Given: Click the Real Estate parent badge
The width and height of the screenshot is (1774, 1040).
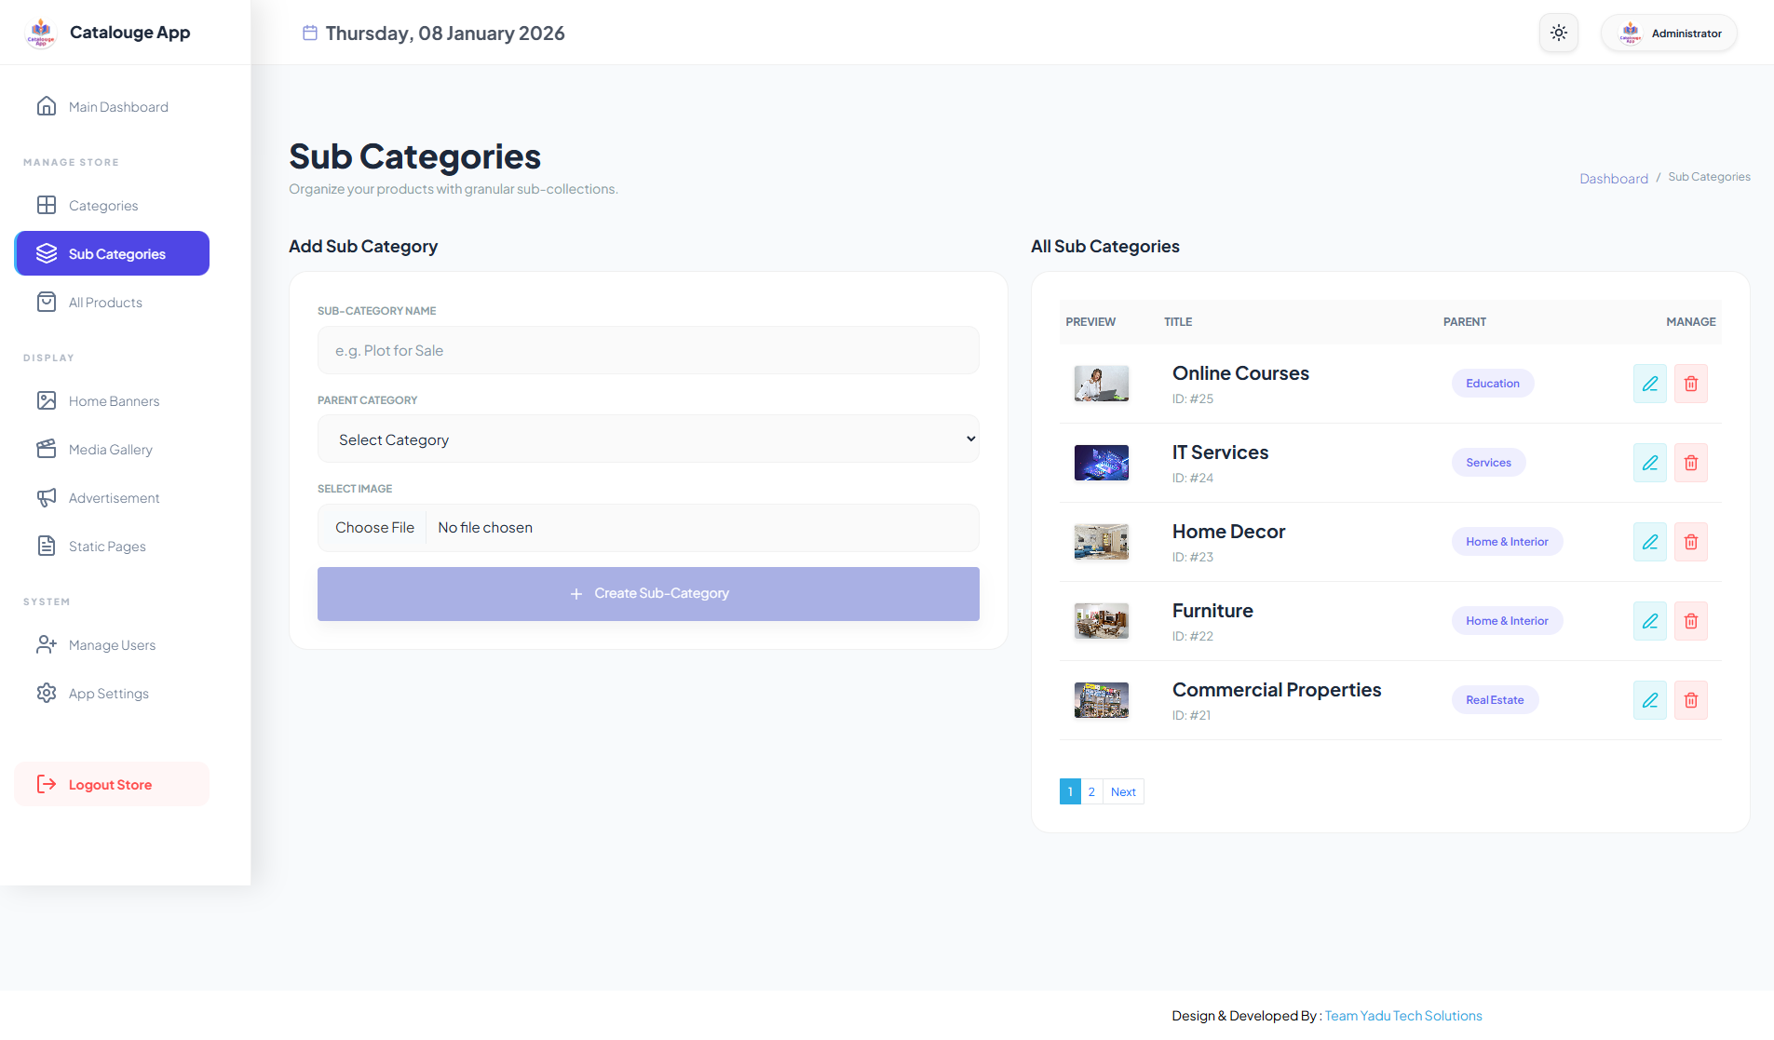Looking at the screenshot, I should tap(1495, 700).
